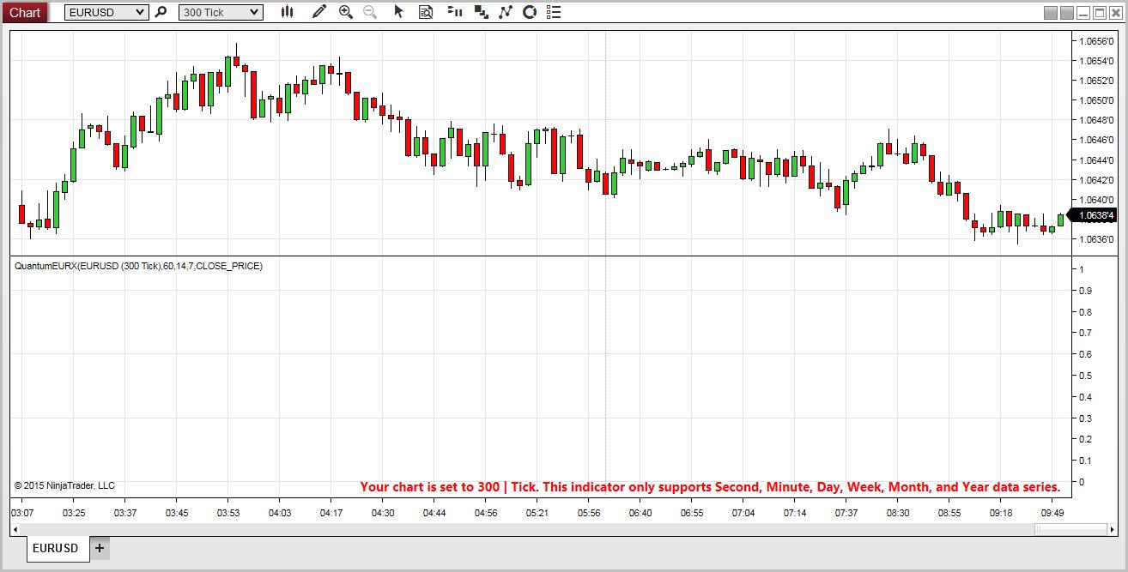Click the 07:37 time axis label

click(x=846, y=513)
